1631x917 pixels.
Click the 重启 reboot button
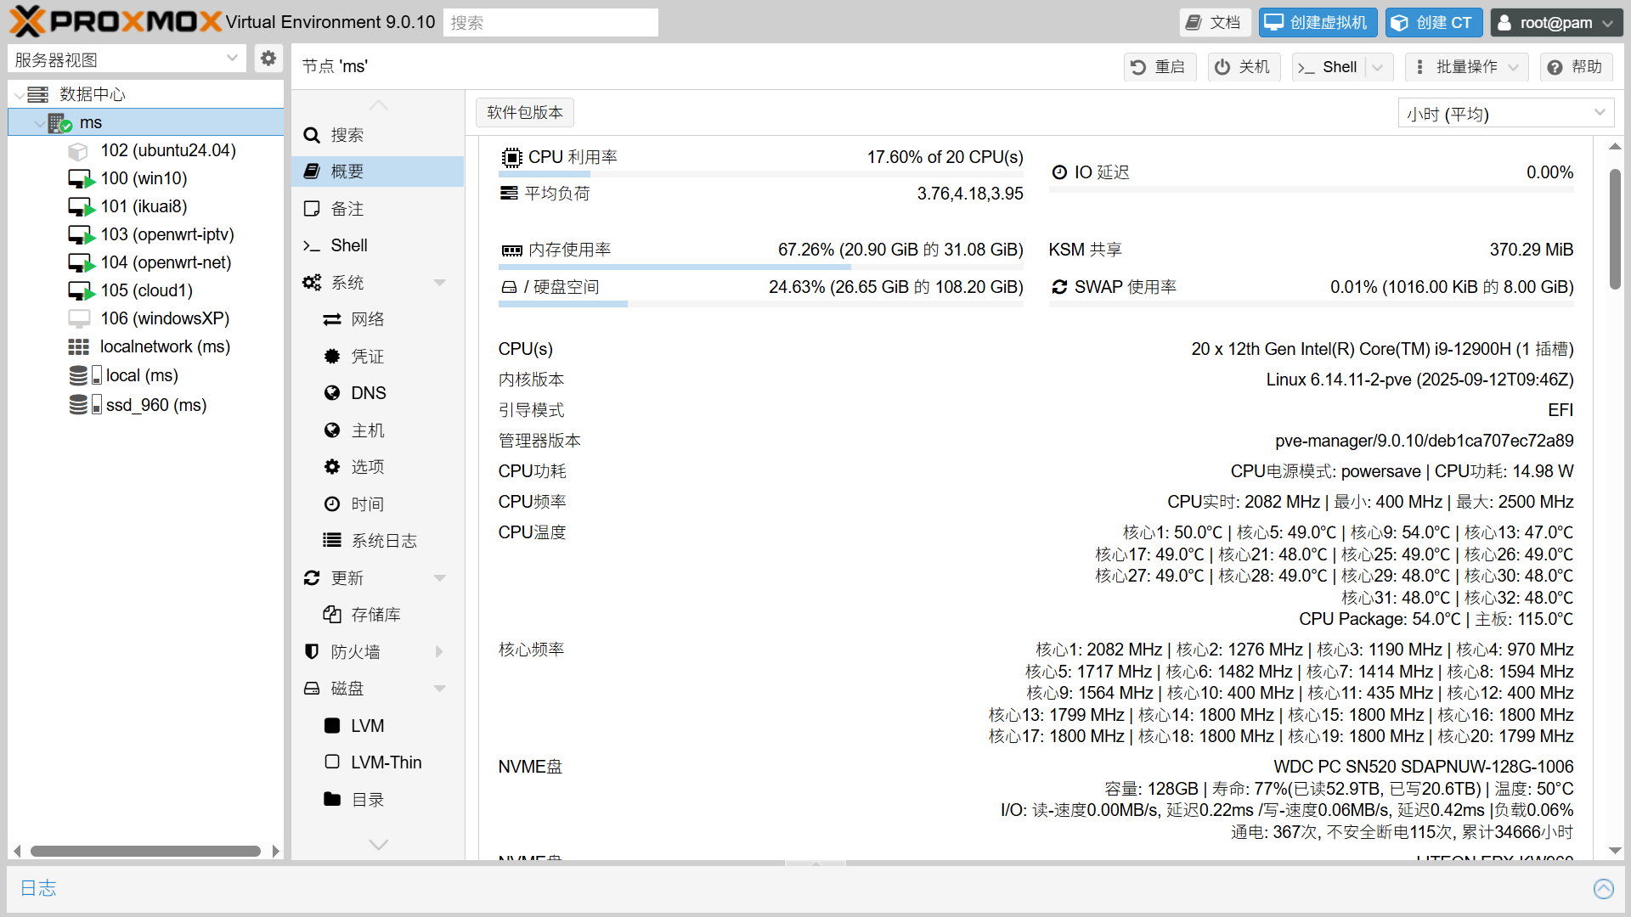click(1159, 67)
